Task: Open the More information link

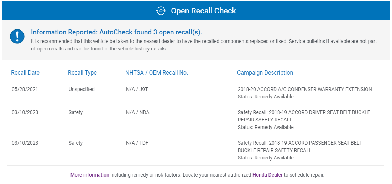Action: [x=90, y=175]
